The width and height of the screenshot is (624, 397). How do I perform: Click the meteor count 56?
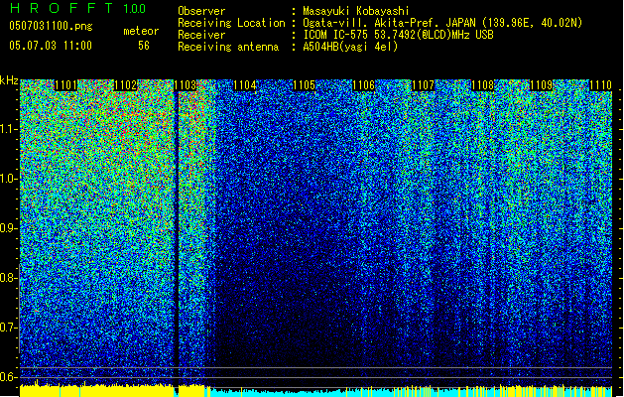(x=144, y=46)
